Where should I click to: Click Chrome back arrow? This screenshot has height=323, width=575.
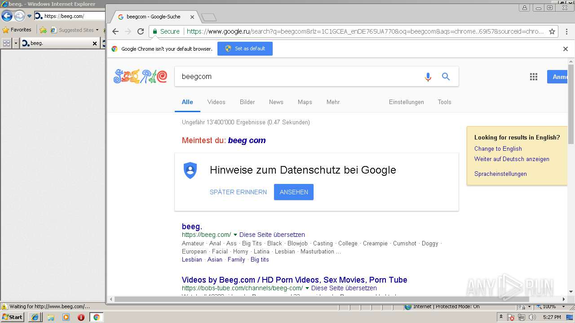(x=115, y=31)
